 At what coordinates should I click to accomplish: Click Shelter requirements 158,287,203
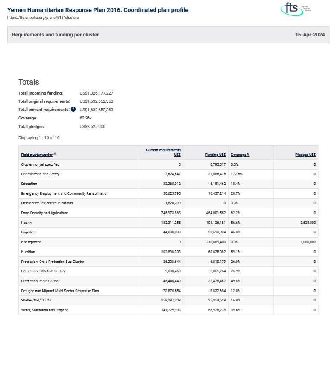(x=171, y=300)
